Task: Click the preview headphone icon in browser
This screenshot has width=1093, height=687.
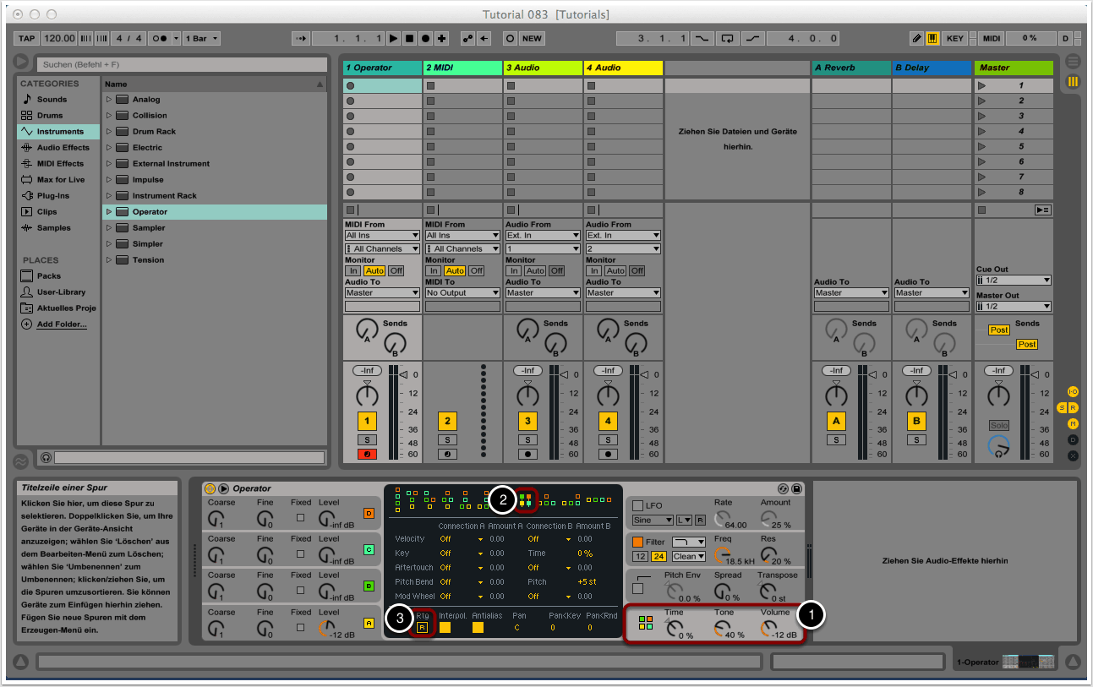Action: 46,457
